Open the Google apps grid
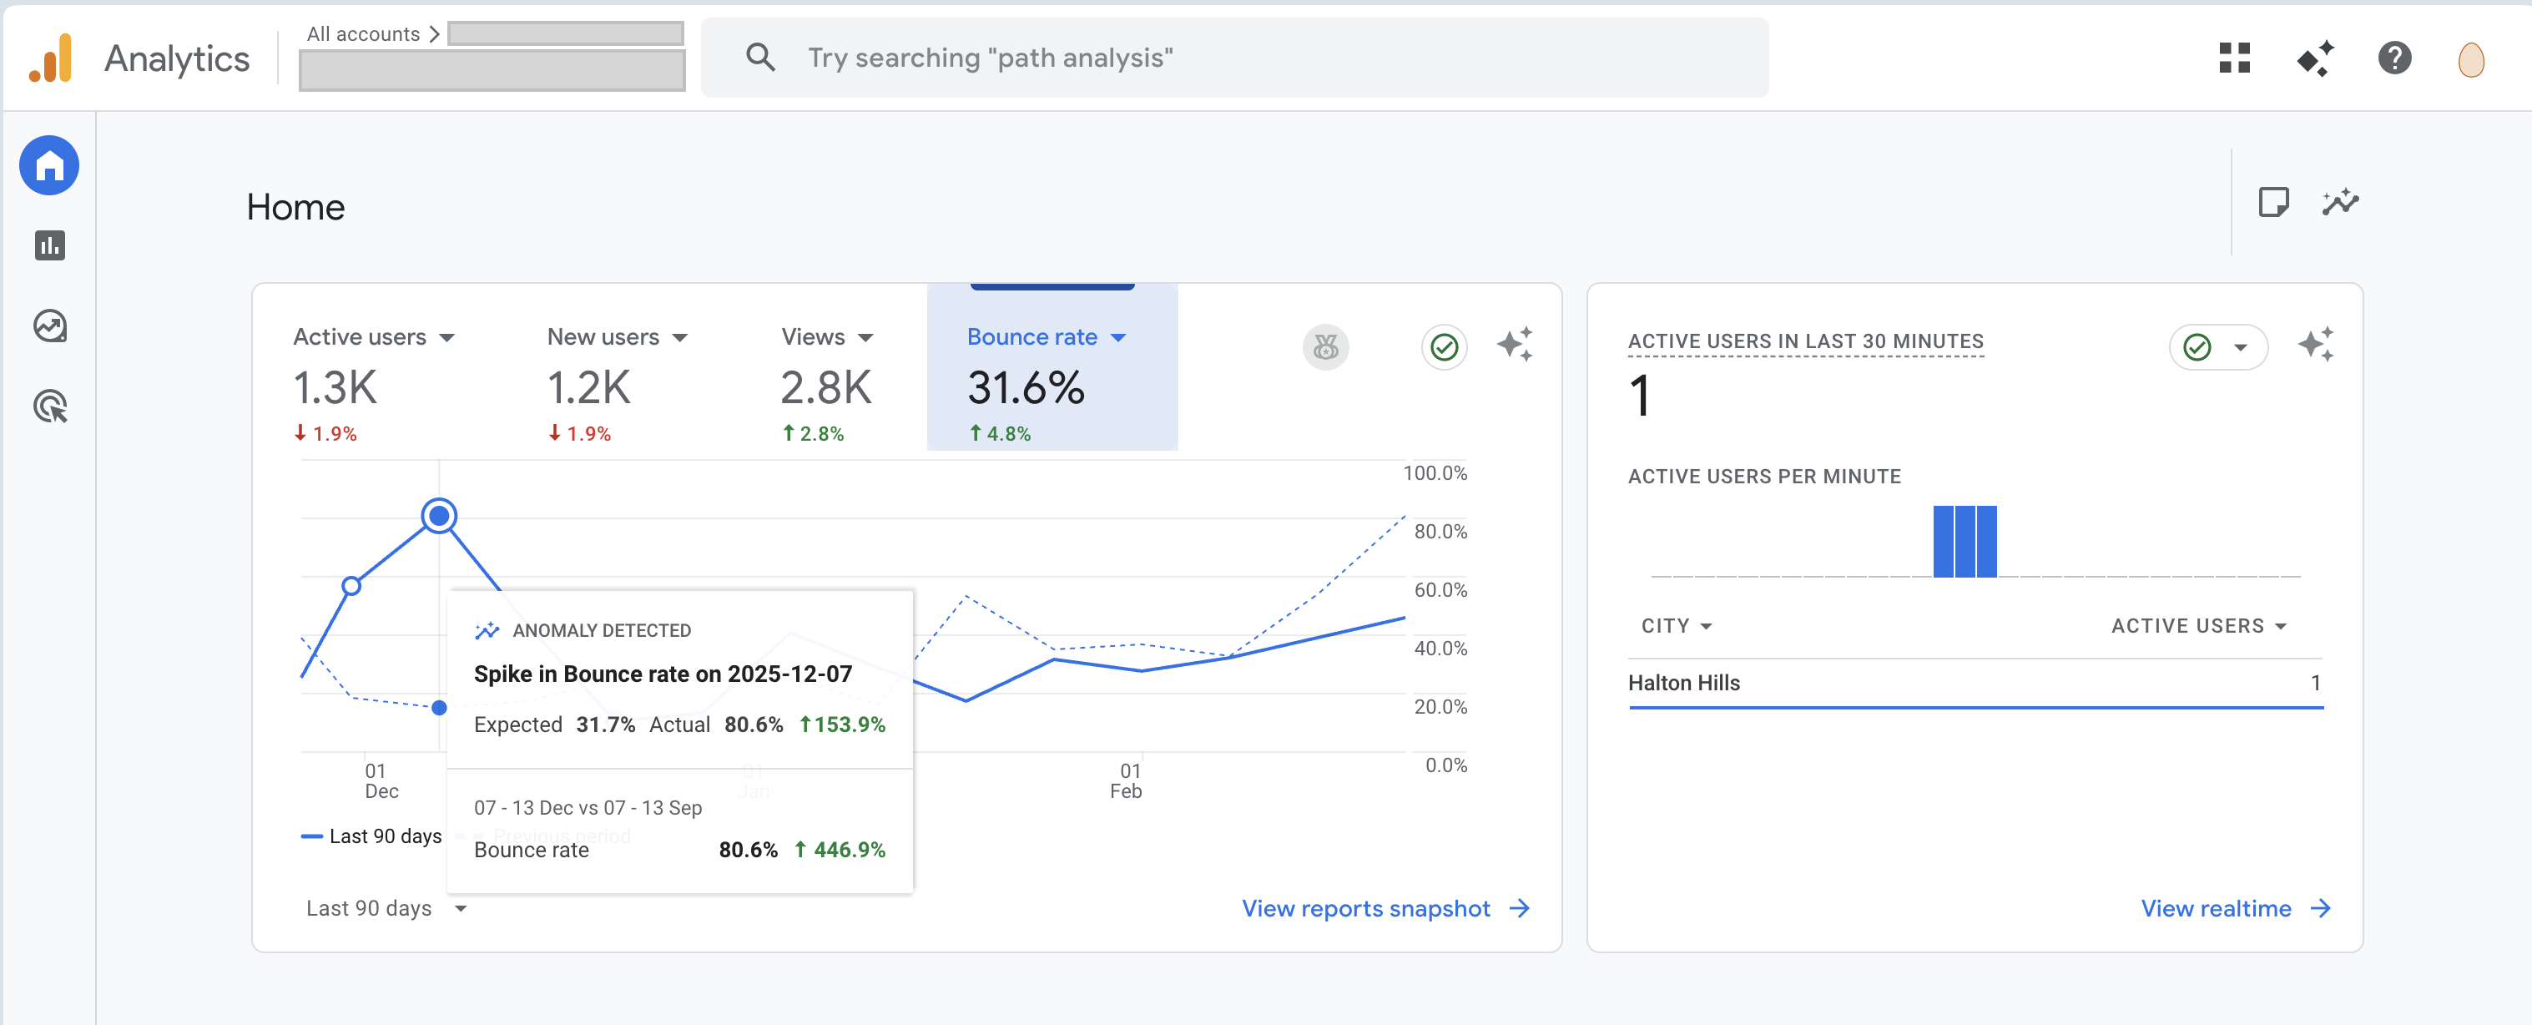 pyautogui.click(x=2235, y=59)
